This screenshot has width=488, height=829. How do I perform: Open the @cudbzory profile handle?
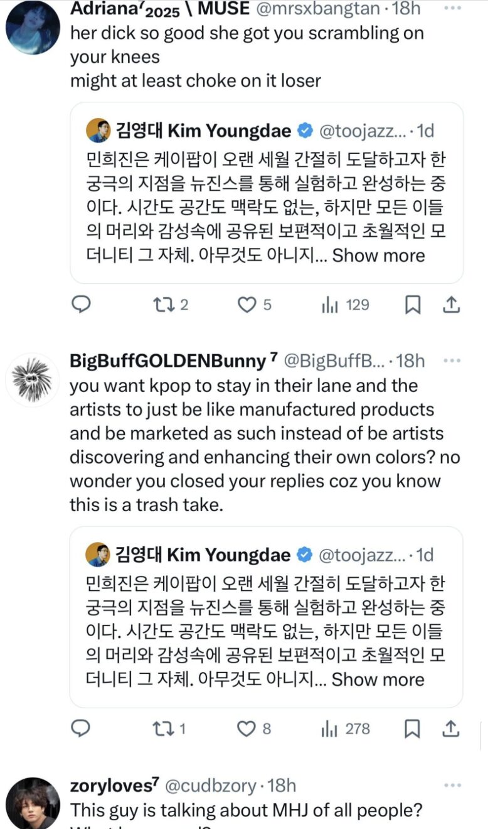click(210, 786)
